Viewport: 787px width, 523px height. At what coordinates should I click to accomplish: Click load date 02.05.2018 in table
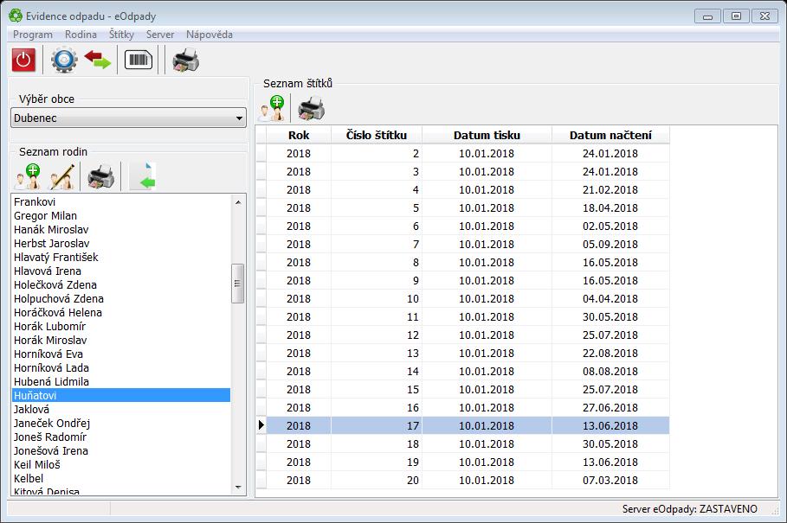[611, 226]
